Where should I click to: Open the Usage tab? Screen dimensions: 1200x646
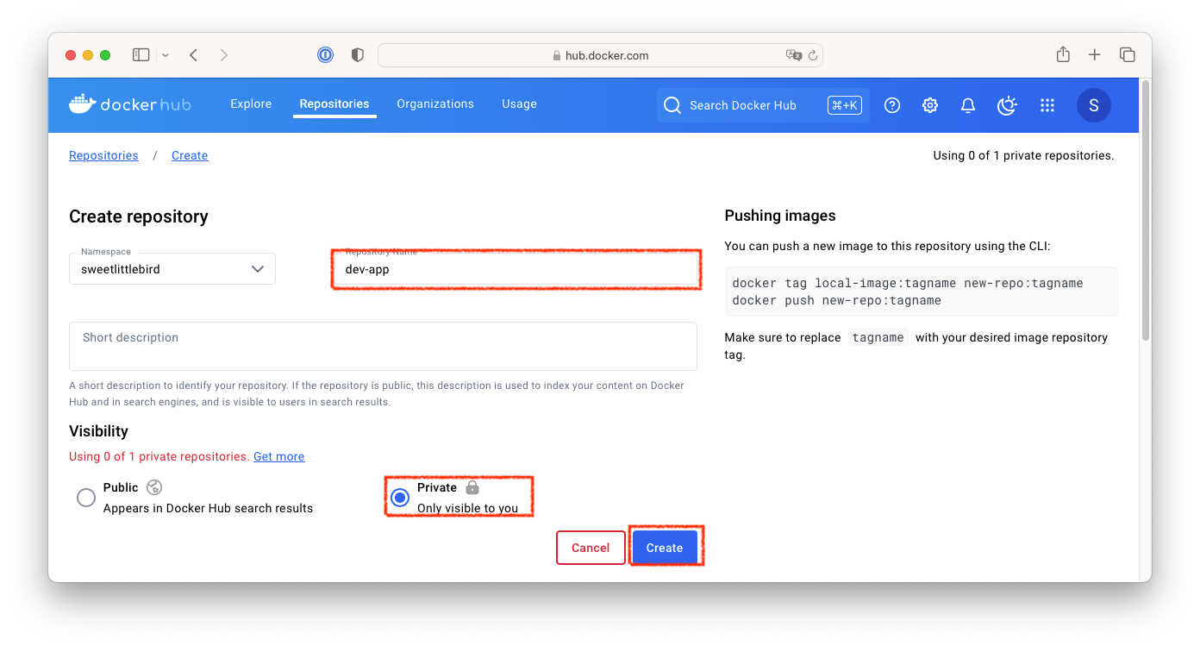(x=519, y=104)
